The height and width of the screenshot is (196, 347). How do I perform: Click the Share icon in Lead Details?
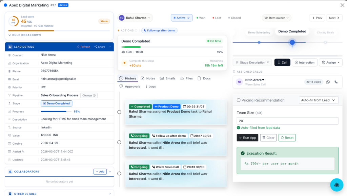[x=96, y=47]
